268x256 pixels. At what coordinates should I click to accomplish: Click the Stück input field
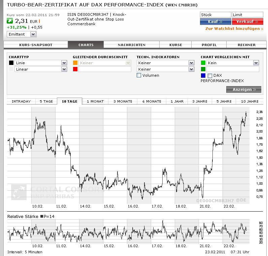coord(215,15)
